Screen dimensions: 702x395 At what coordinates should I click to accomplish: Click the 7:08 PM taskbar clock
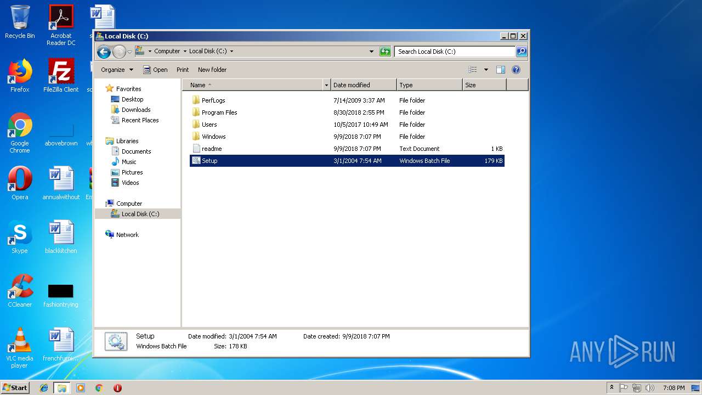[x=673, y=388]
